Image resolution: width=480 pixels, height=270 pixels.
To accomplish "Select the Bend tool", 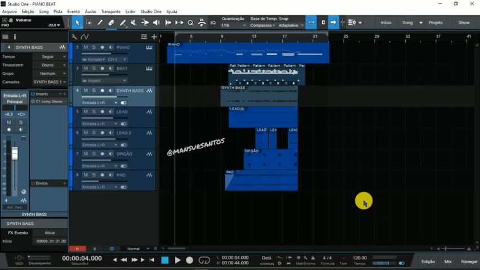I will pyautogui.click(x=145, y=22).
